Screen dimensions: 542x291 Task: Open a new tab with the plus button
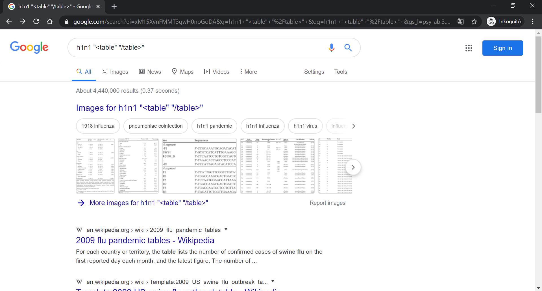(x=114, y=6)
